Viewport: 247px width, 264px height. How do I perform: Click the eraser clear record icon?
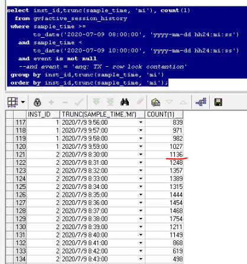pos(140,101)
